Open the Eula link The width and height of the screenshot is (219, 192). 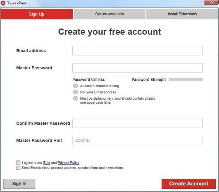pos(47,163)
